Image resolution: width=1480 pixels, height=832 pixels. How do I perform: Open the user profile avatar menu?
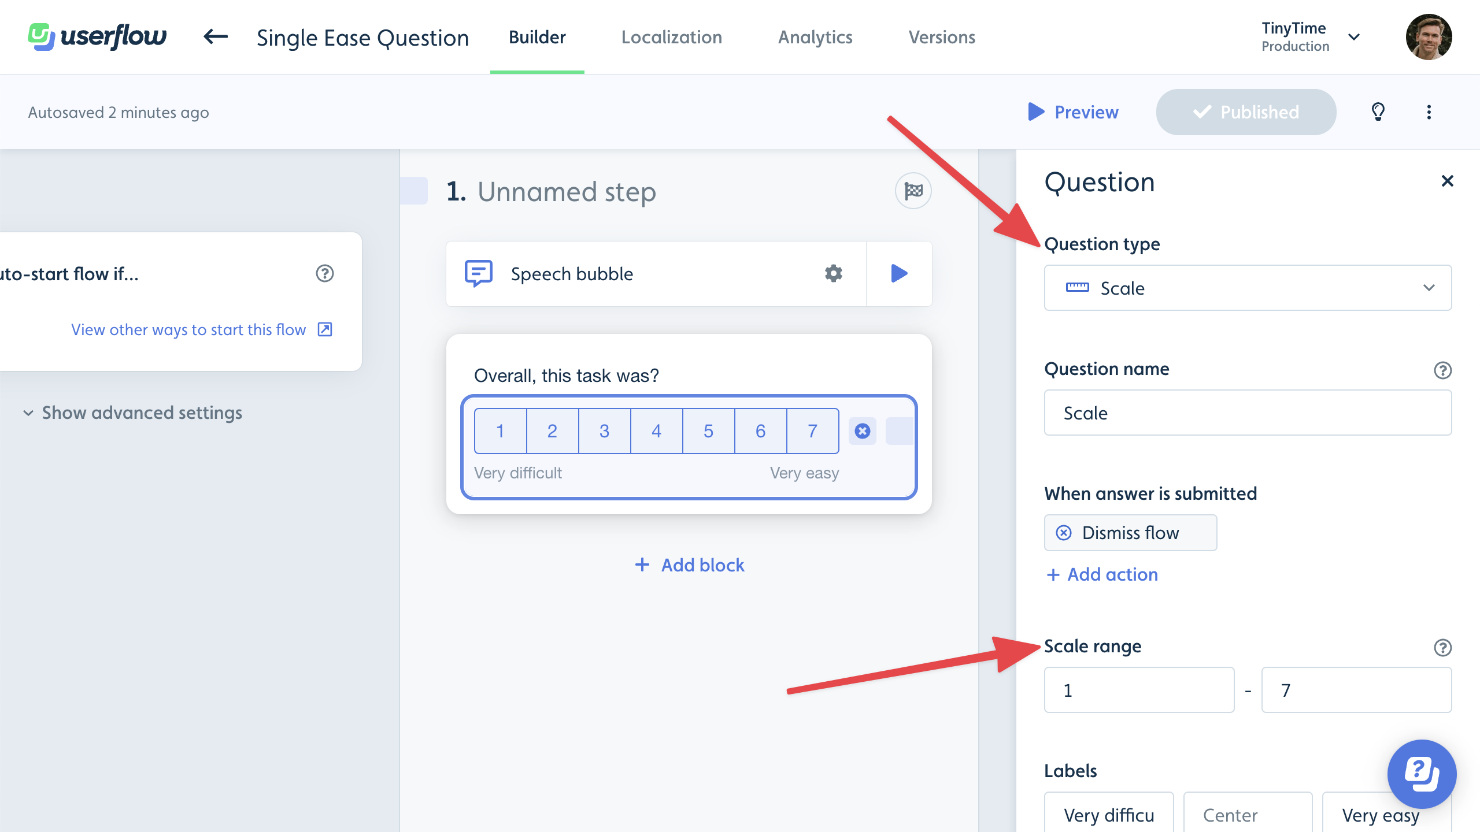(x=1429, y=37)
